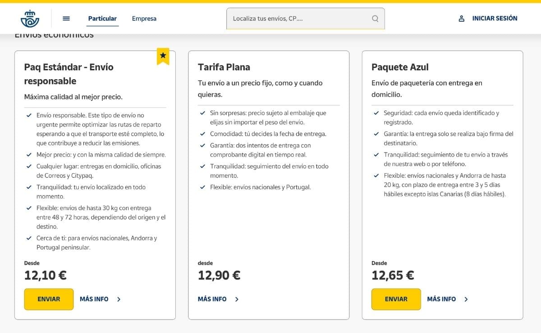Viewport: 541px width, 333px height.
Task: Click the yellow star ribbon badge
Action: 163,56
